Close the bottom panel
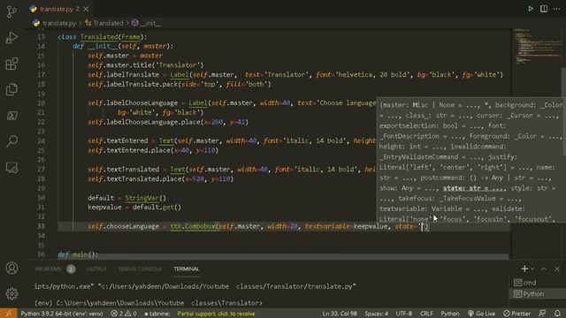Image resolution: width=566 pixels, height=318 pixels. pos(557,269)
